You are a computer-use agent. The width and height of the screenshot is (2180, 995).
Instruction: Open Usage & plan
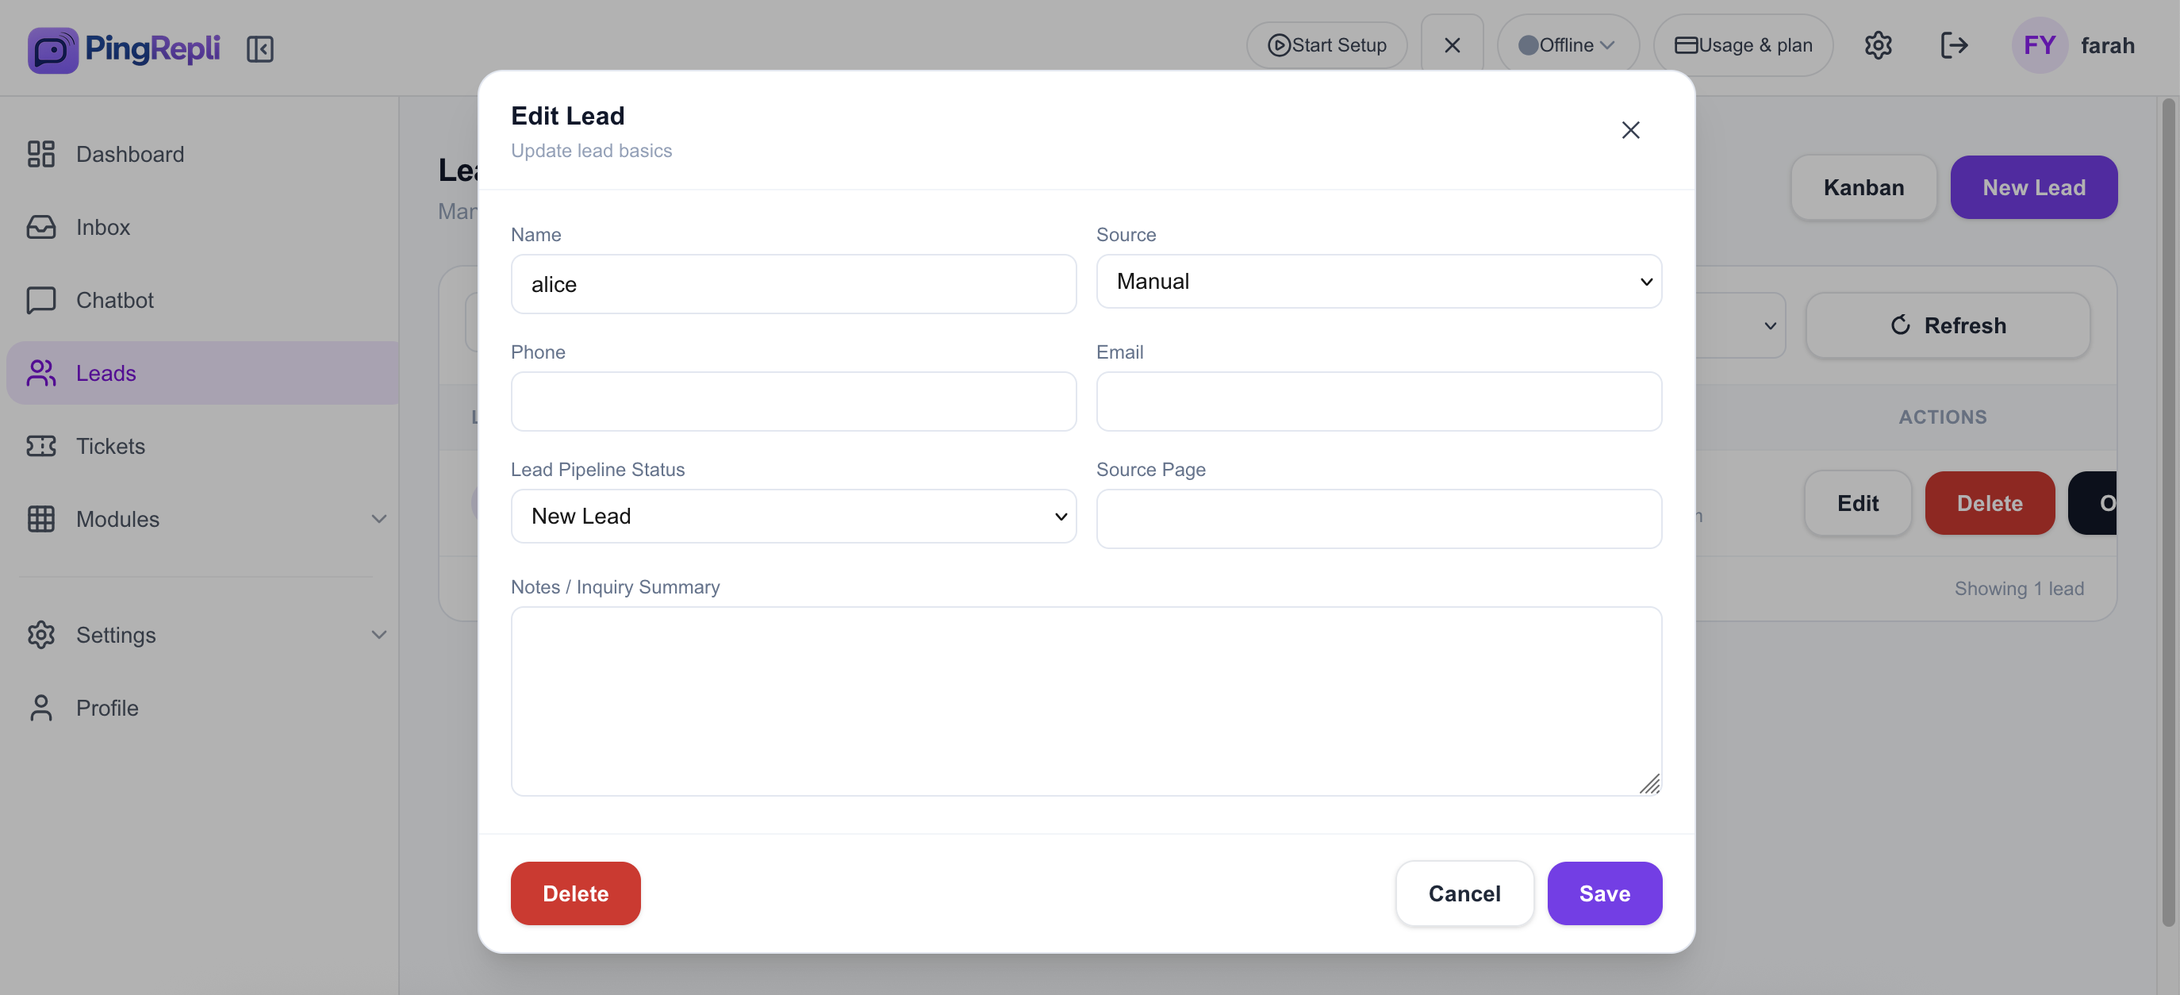point(1742,45)
